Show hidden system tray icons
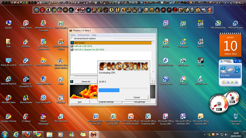The height and width of the screenshot is (138, 246). click(204, 135)
